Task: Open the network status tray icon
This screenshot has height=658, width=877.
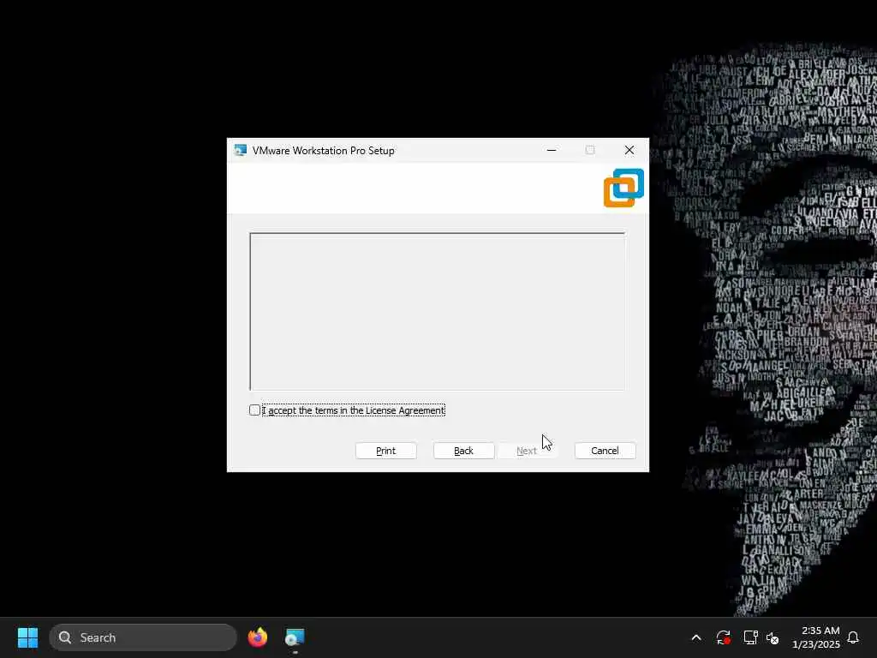Action: 750,637
